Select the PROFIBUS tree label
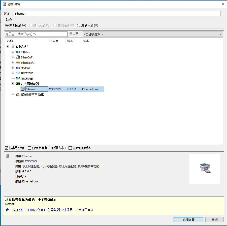Viewport: 227px width, 226px height. click(27, 73)
